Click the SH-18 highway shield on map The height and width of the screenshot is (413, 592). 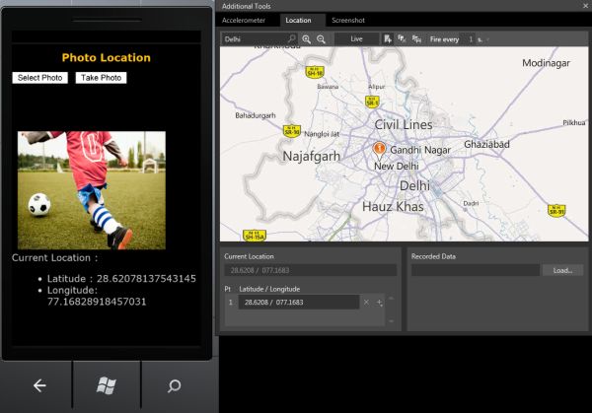click(x=315, y=72)
